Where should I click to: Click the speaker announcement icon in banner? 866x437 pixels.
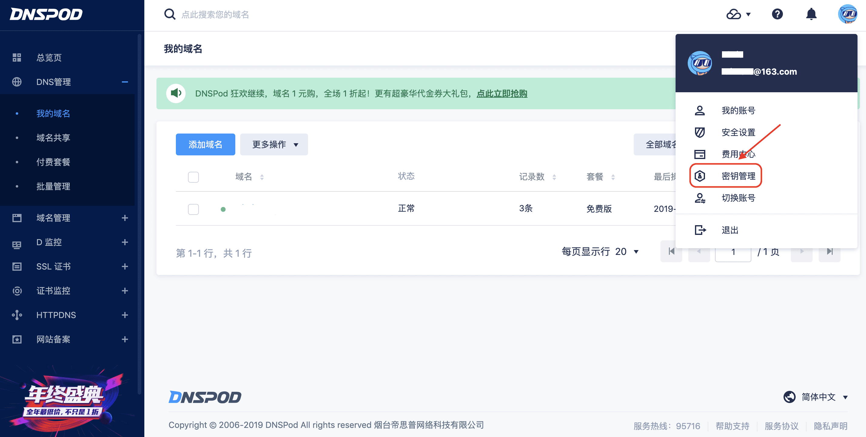[176, 93]
